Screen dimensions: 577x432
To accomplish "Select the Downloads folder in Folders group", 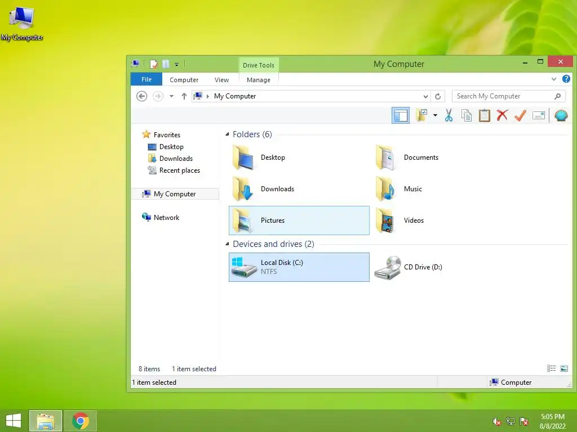I will (299, 189).
